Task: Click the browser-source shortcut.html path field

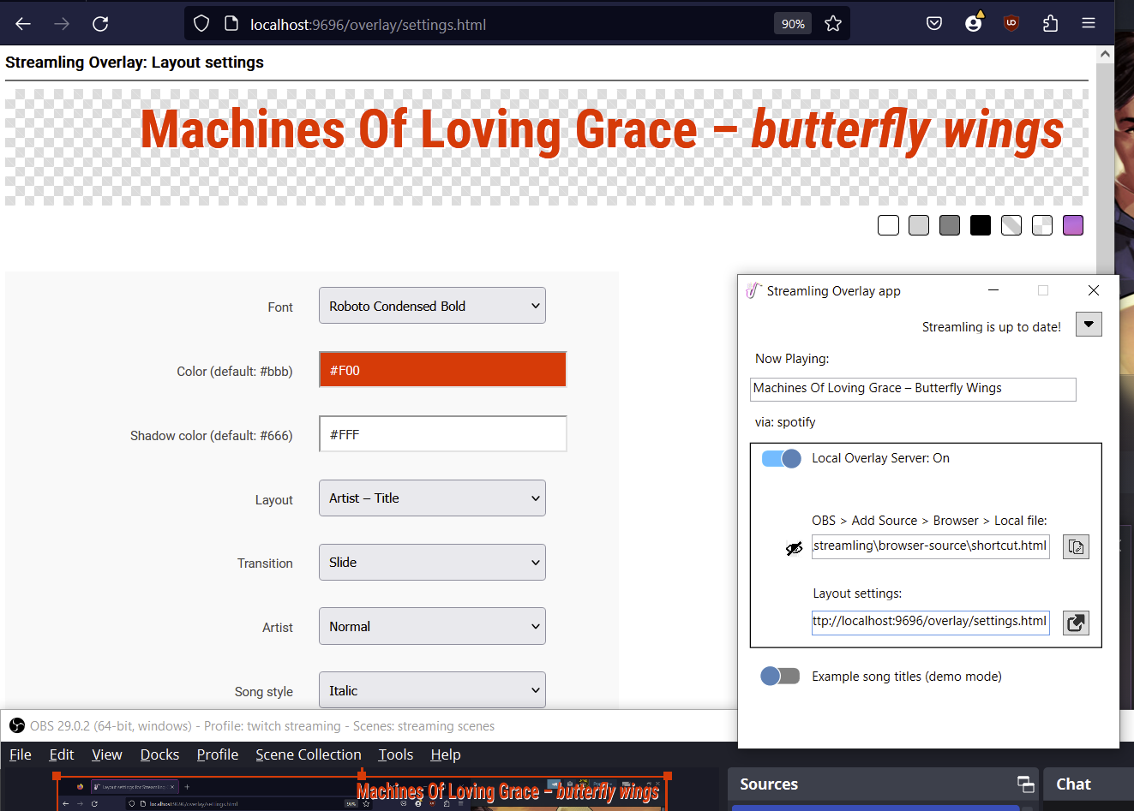Action: click(x=931, y=546)
